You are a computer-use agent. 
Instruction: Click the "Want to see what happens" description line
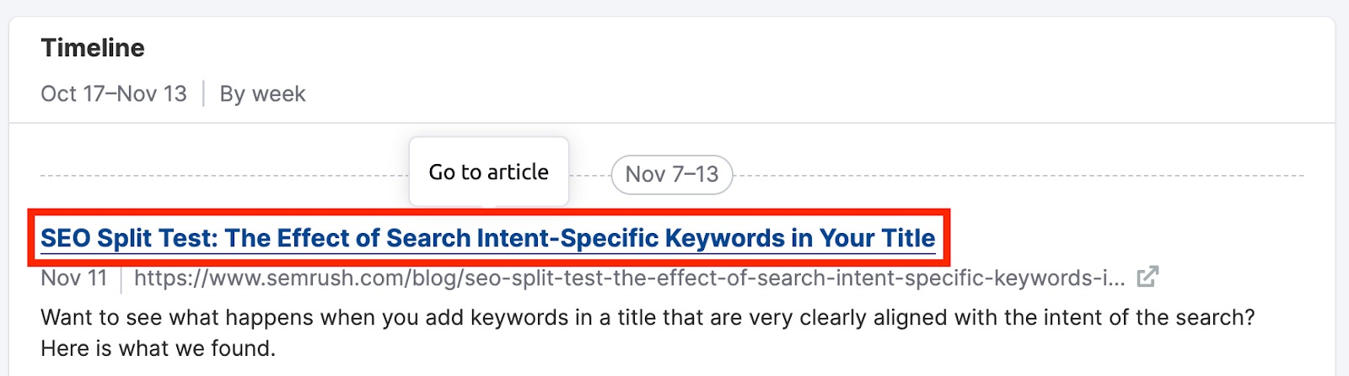506,318
